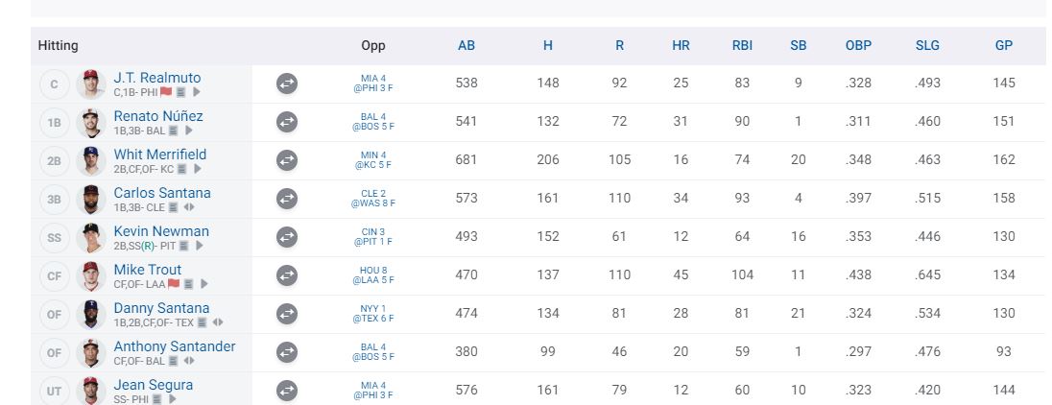Click the move-player icon for Mike Trout

[286, 276]
